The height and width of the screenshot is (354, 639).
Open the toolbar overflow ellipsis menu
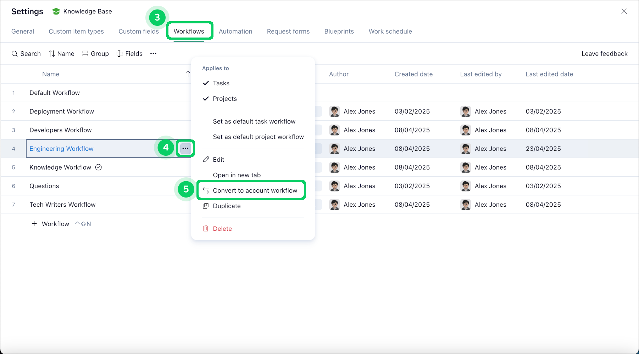pyautogui.click(x=153, y=53)
